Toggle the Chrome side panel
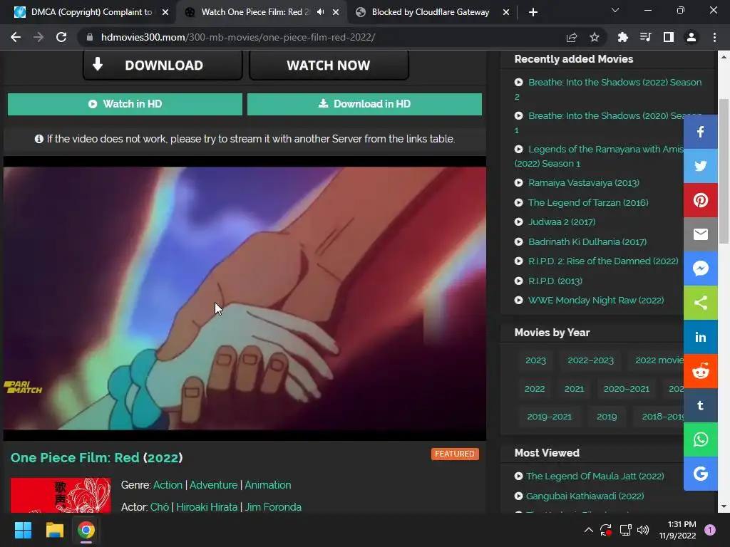The image size is (730, 547). click(x=669, y=37)
